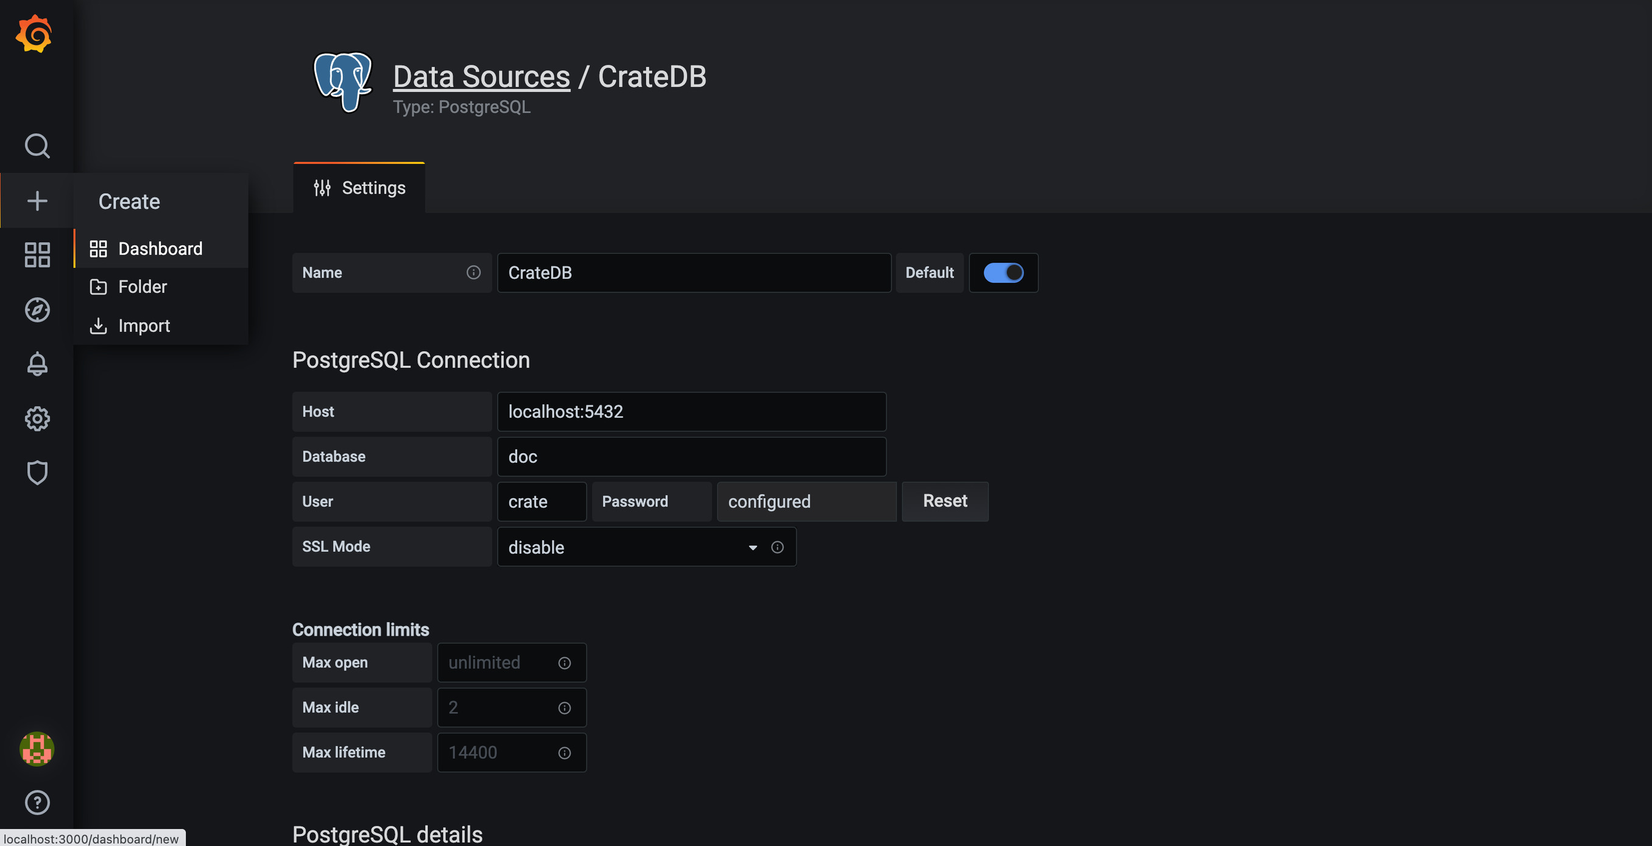The height and width of the screenshot is (846, 1652).
Task: Click the PostgreSQL Connection heading
Action: [x=411, y=360]
